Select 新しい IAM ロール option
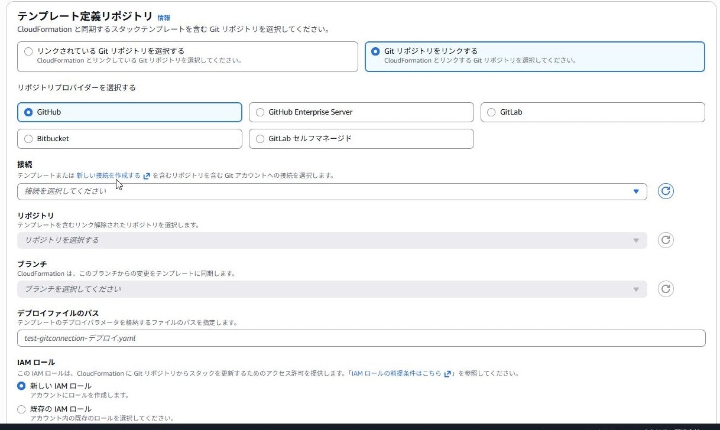The image size is (720, 430). click(22, 386)
